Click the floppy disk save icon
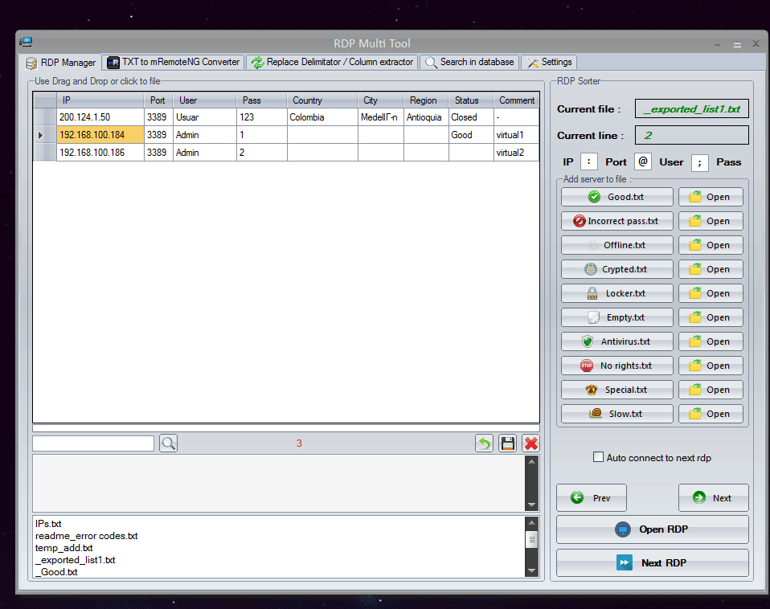The width and height of the screenshot is (770, 609). (x=507, y=443)
